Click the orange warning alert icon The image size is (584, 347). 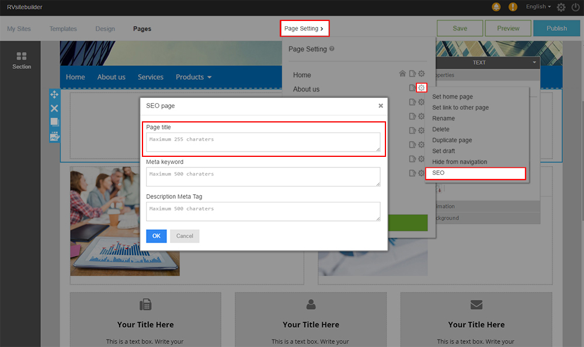point(513,7)
